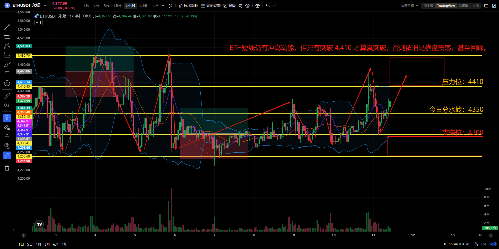The height and width of the screenshot is (249, 499).
Task: Open 技术指标 indicators menu
Action: (x=189, y=6)
